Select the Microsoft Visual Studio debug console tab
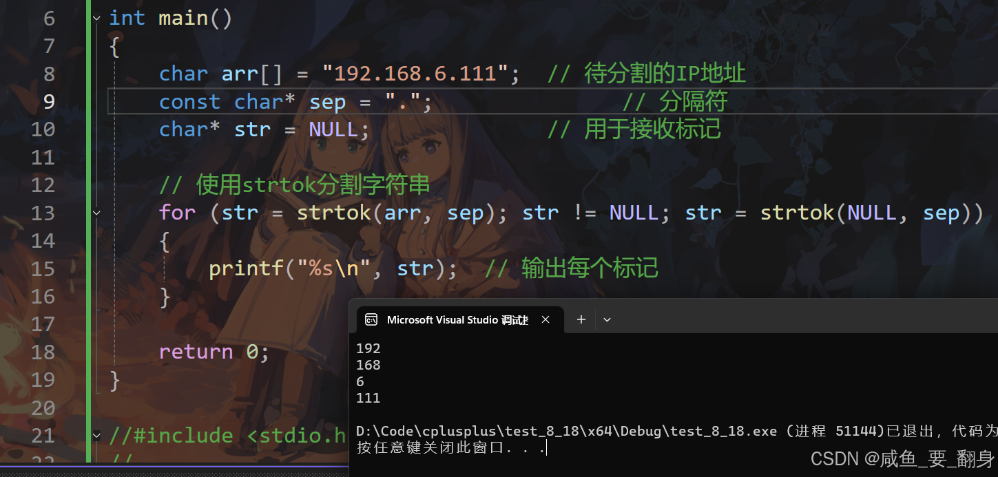This screenshot has width=998, height=477. [460, 320]
